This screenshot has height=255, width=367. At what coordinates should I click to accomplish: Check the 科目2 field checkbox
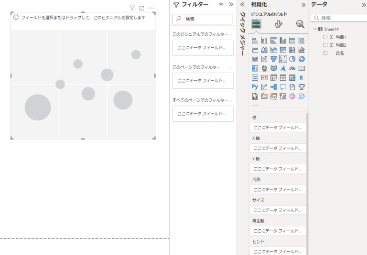[325, 45]
